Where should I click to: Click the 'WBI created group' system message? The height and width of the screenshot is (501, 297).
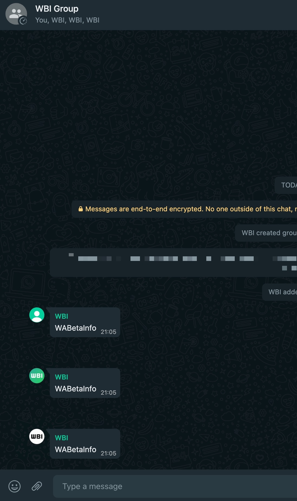[266, 233]
